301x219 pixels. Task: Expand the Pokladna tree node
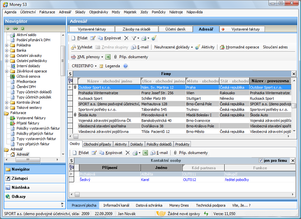7,45
